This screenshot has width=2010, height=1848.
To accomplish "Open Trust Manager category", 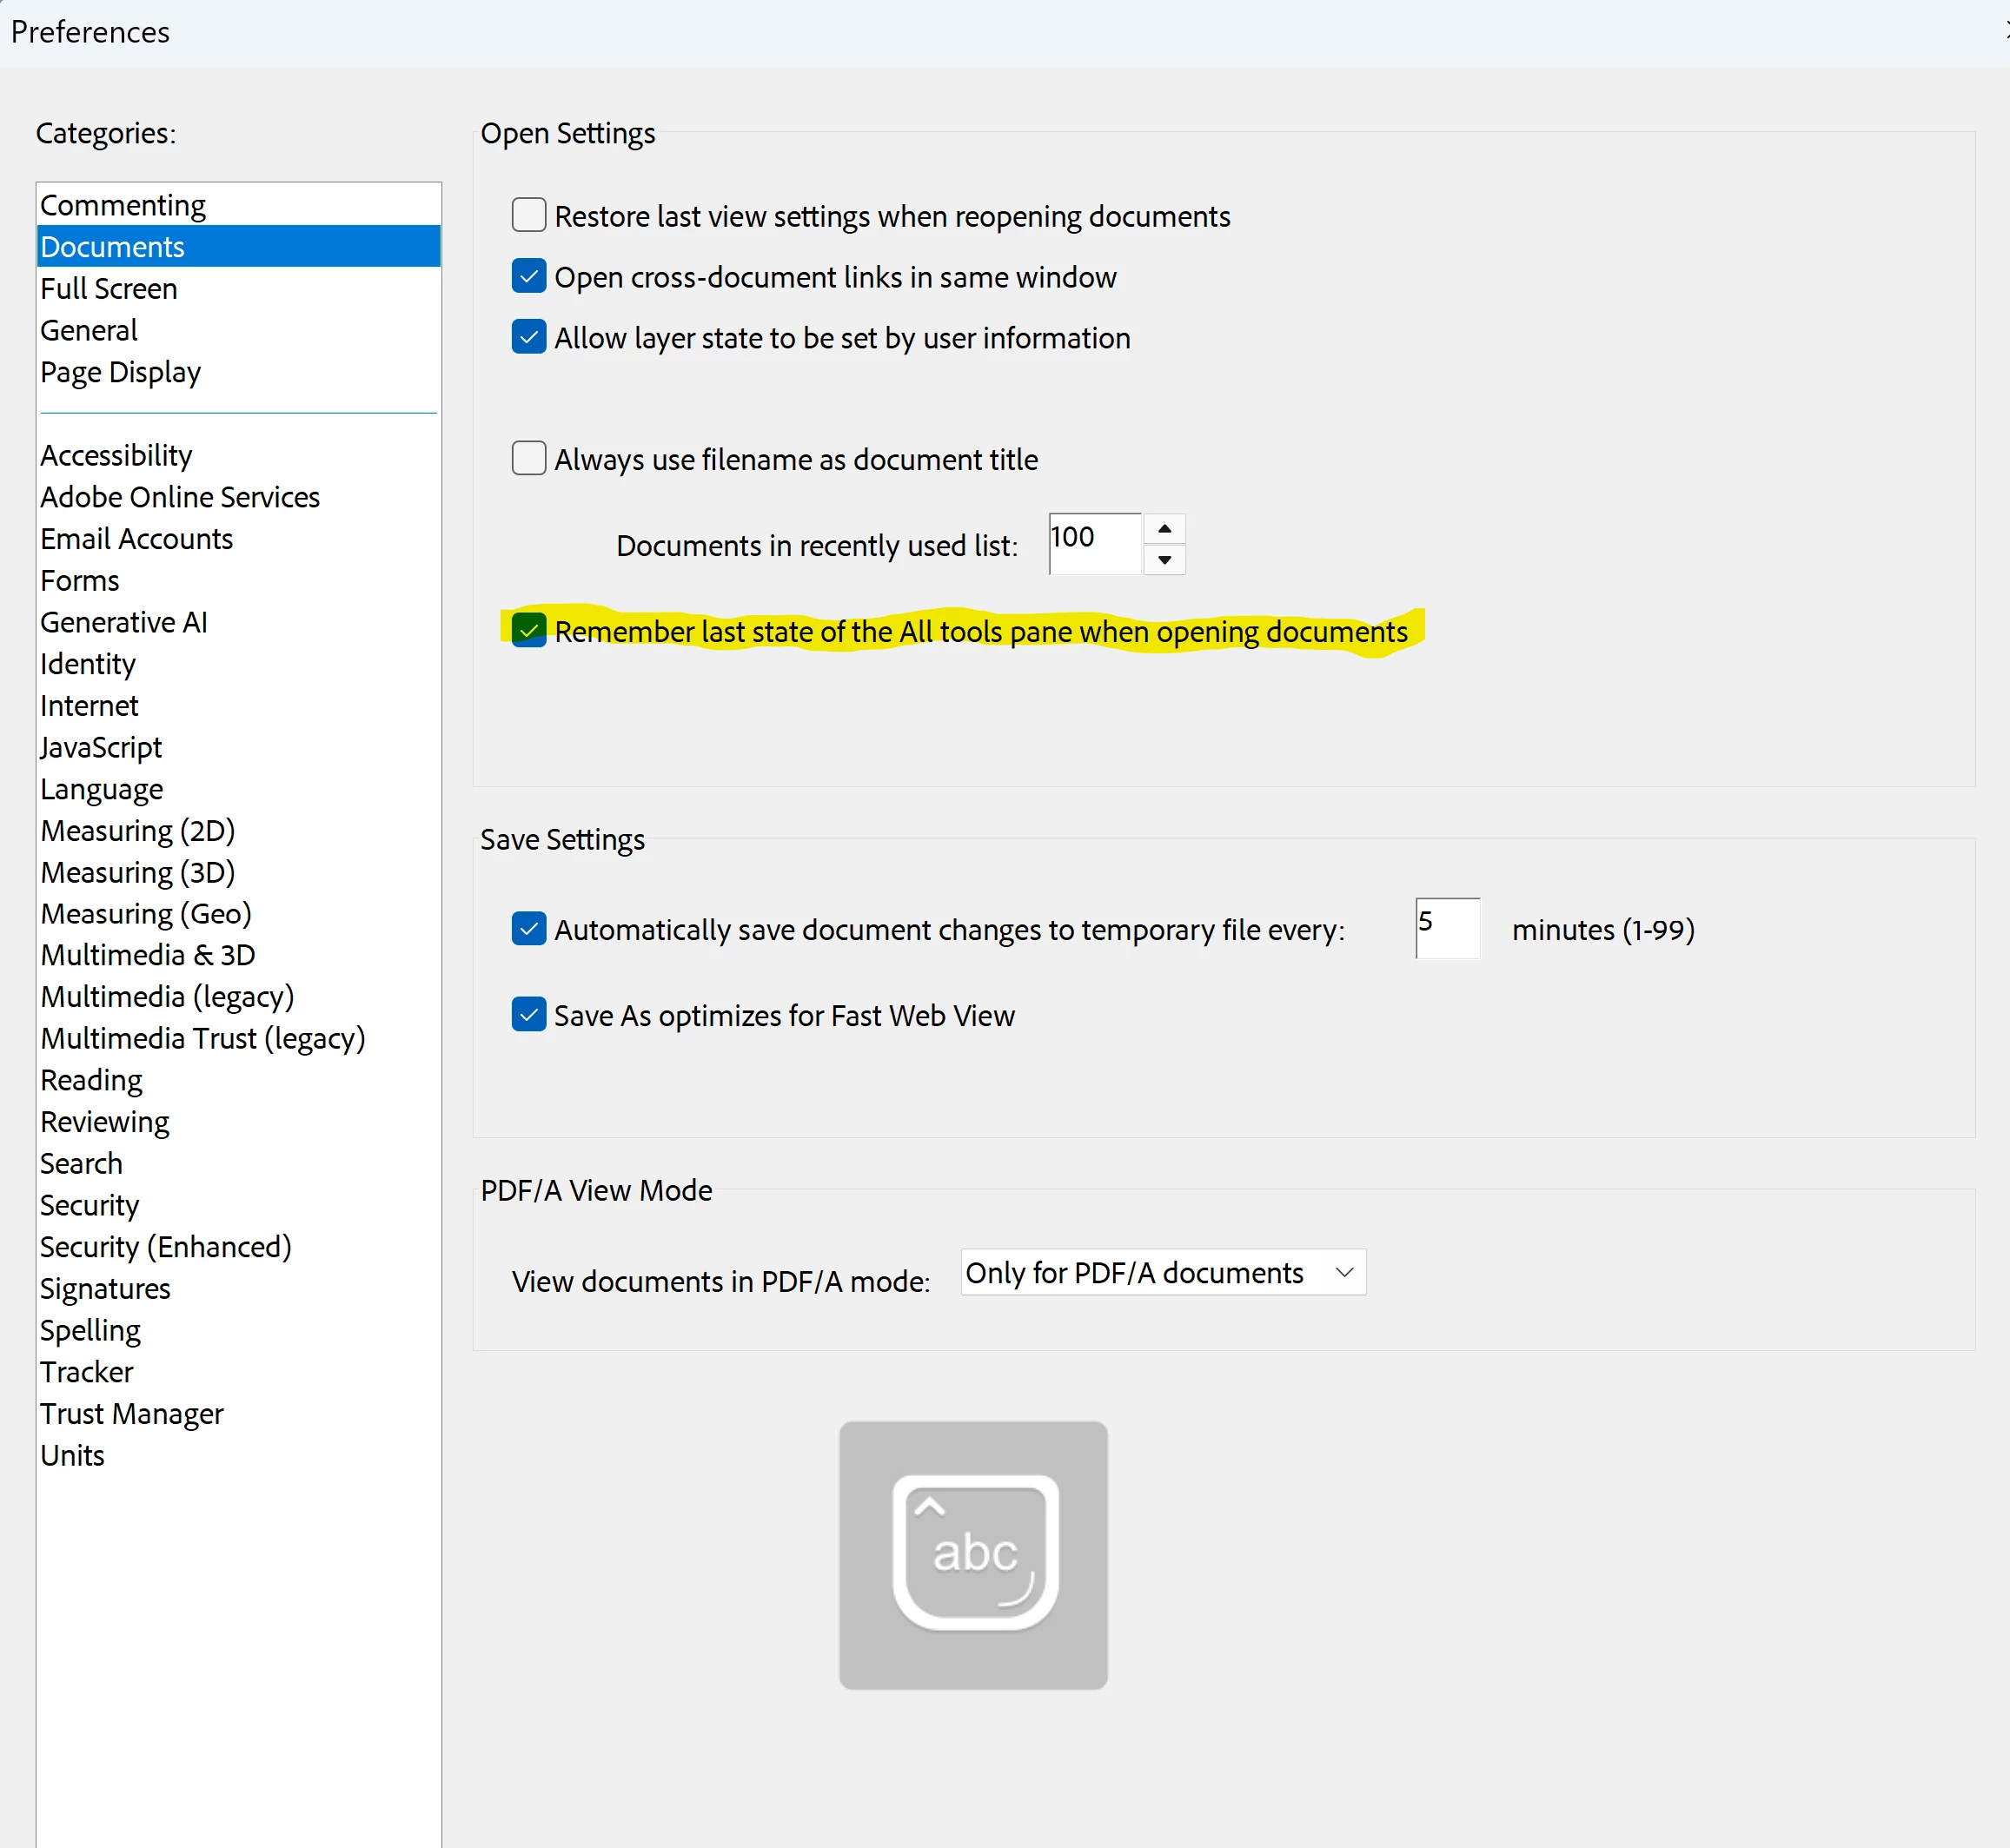I will coord(132,1414).
